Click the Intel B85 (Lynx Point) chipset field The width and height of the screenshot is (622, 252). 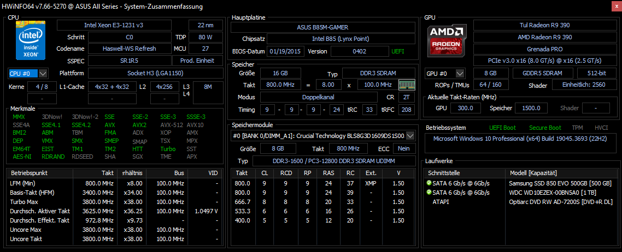[x=341, y=39]
